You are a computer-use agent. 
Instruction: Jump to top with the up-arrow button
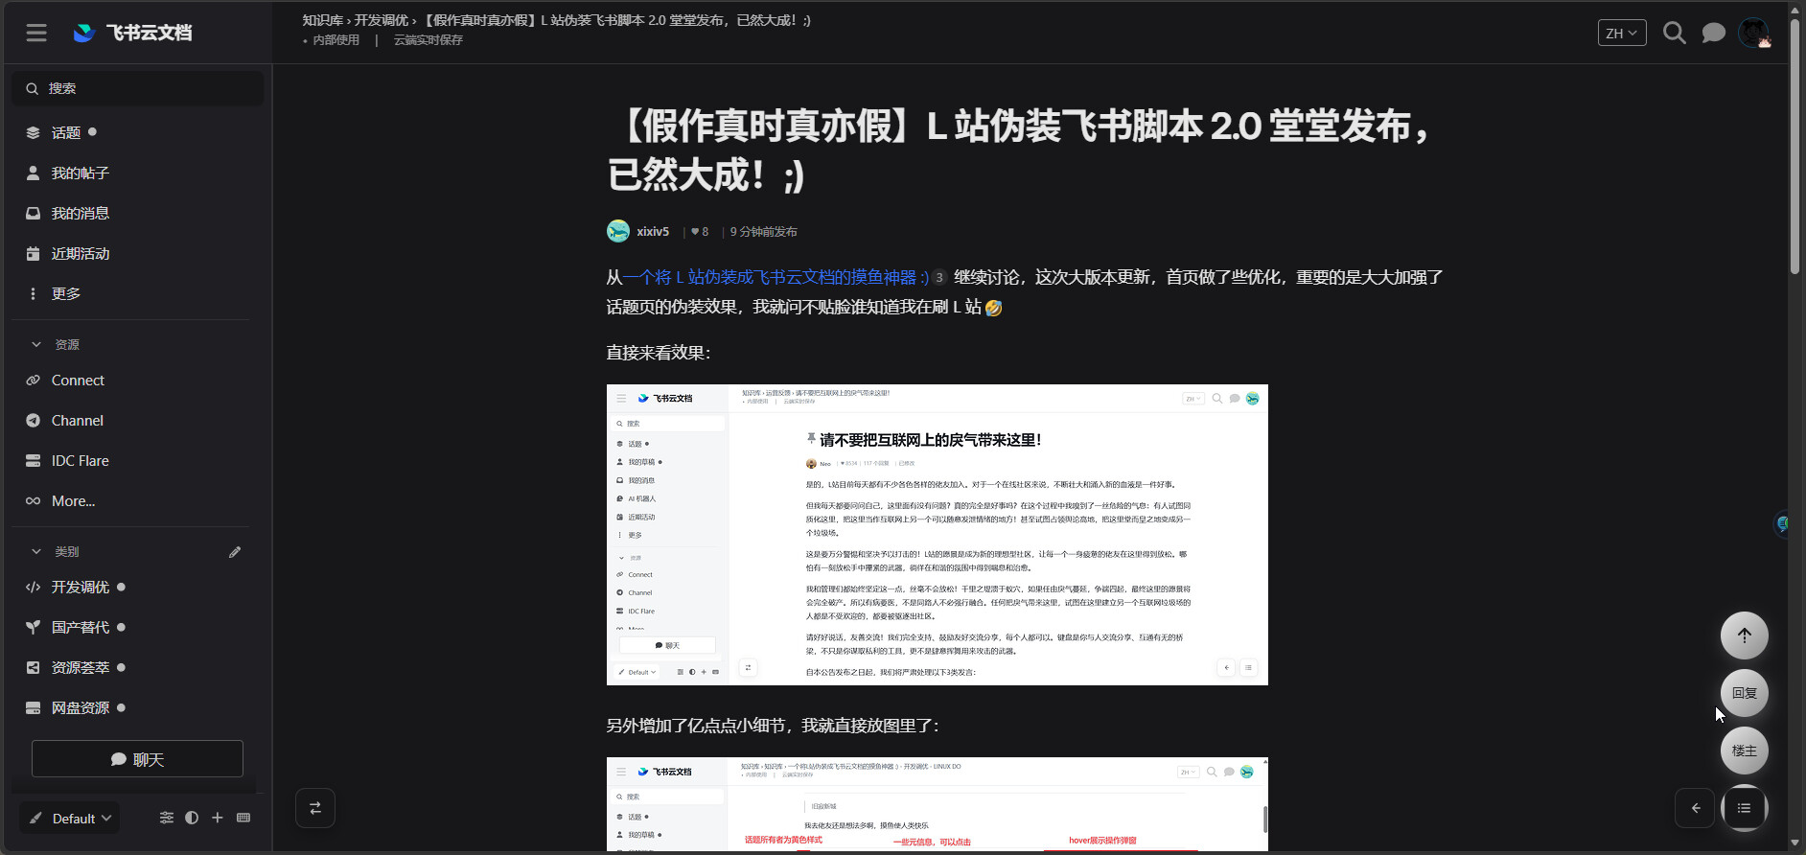pyautogui.click(x=1745, y=635)
